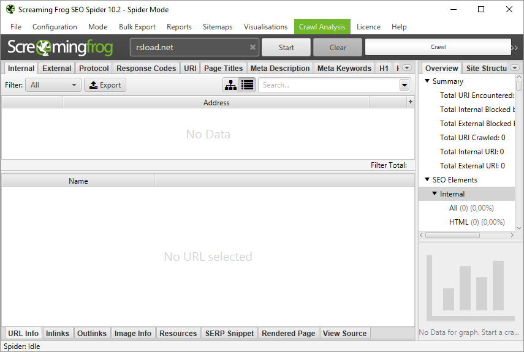The image size is (524, 352).
Task: Switch to the URI tab
Action: pyautogui.click(x=190, y=69)
